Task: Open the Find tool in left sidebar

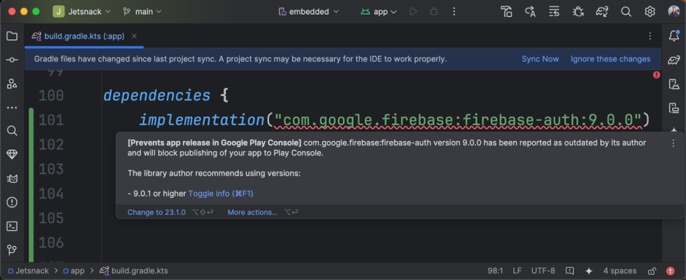Action: click(x=11, y=131)
